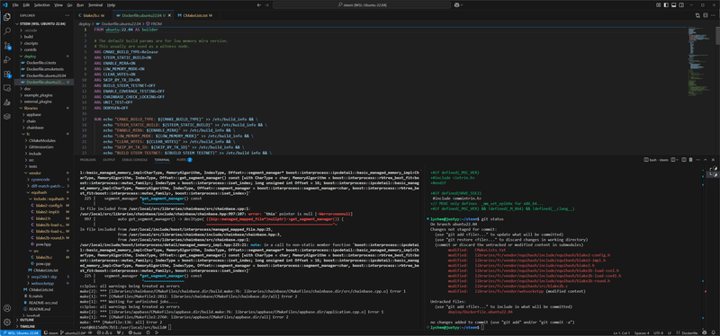Open the Terminal menu
Viewport: 720px width, 336px height.
coord(95,4)
